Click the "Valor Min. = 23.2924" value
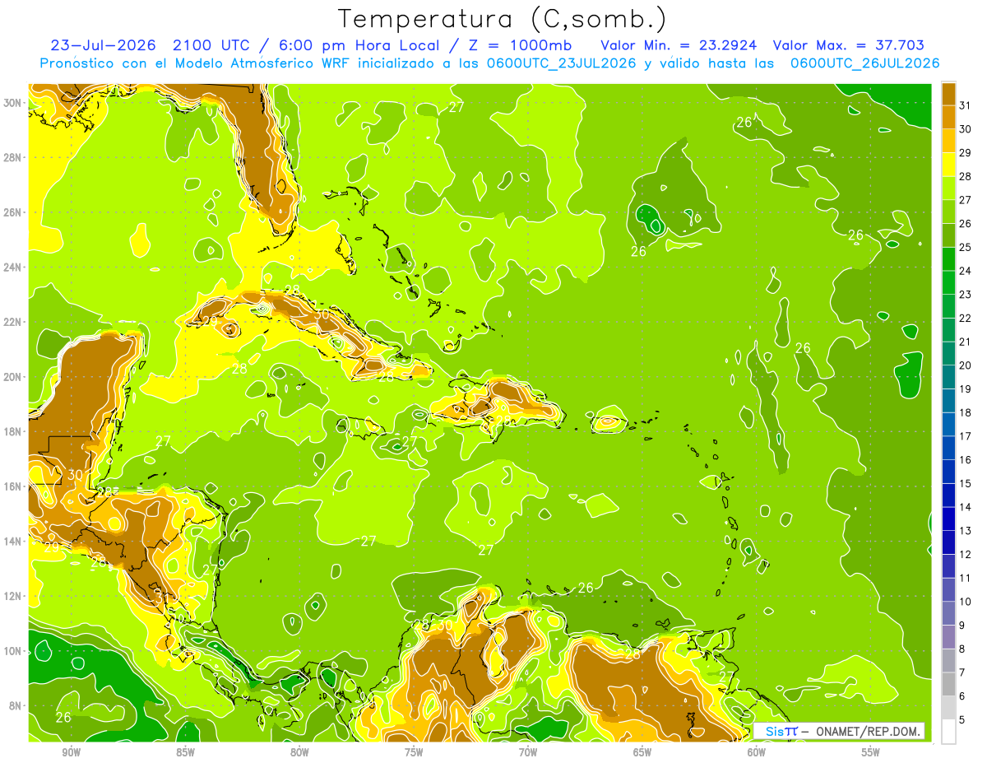Viewport: 987px width, 763px height. point(679,45)
